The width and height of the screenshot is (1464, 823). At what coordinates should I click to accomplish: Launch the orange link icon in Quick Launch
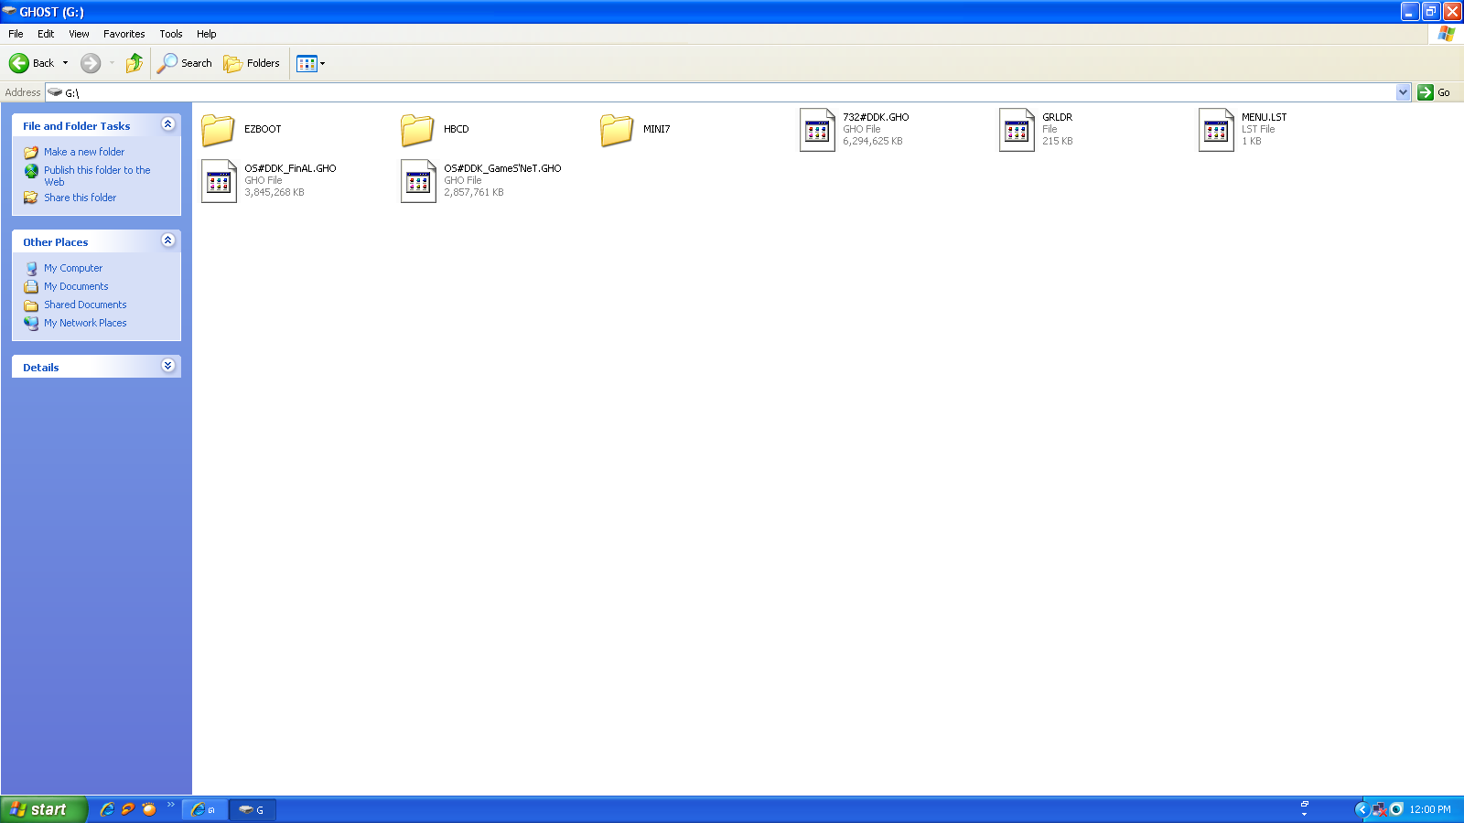[128, 809]
